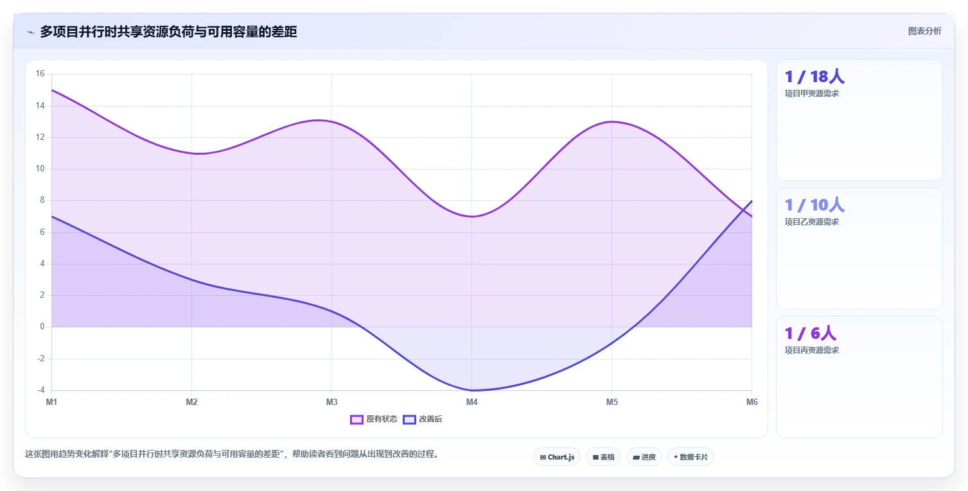Open the 项目甲资源需求 card
The height and width of the screenshot is (491, 968).
pyautogui.click(x=859, y=120)
